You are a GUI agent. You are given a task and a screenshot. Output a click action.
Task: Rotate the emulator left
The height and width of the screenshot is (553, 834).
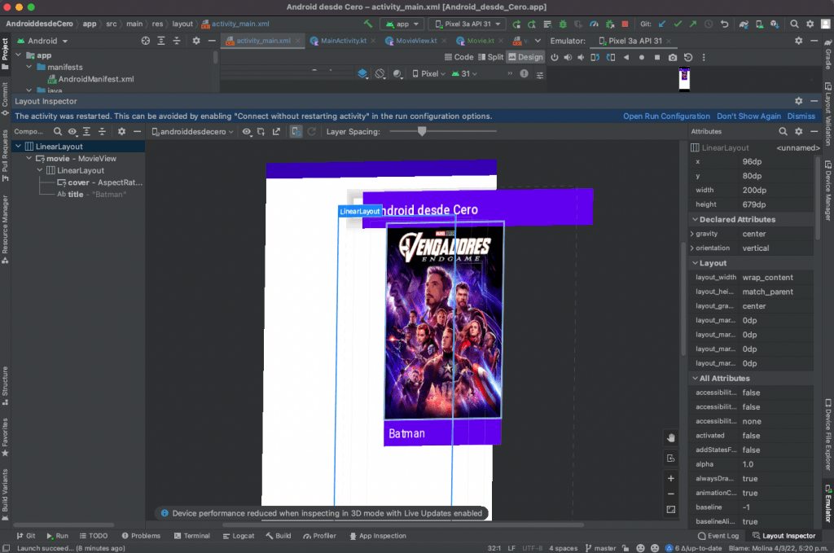click(595, 58)
